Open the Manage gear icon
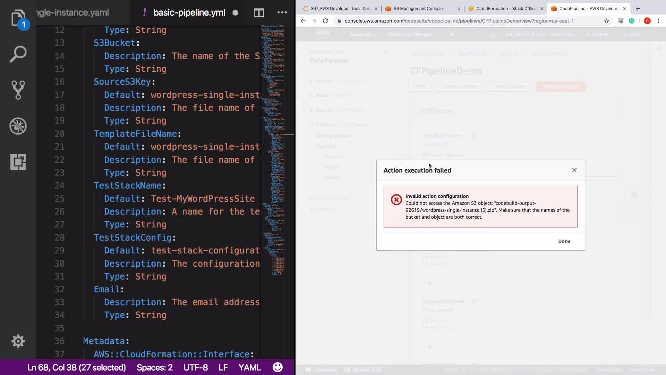This screenshot has height=375, width=666. (18, 341)
